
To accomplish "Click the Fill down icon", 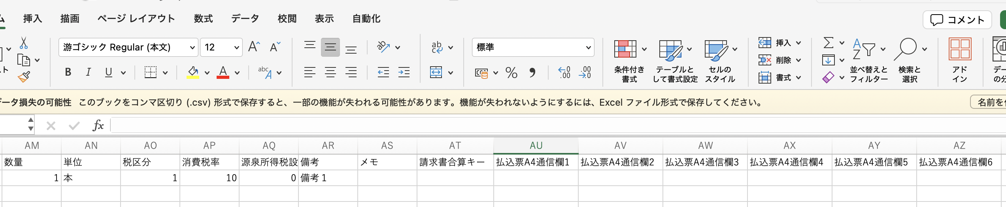I will (x=829, y=60).
